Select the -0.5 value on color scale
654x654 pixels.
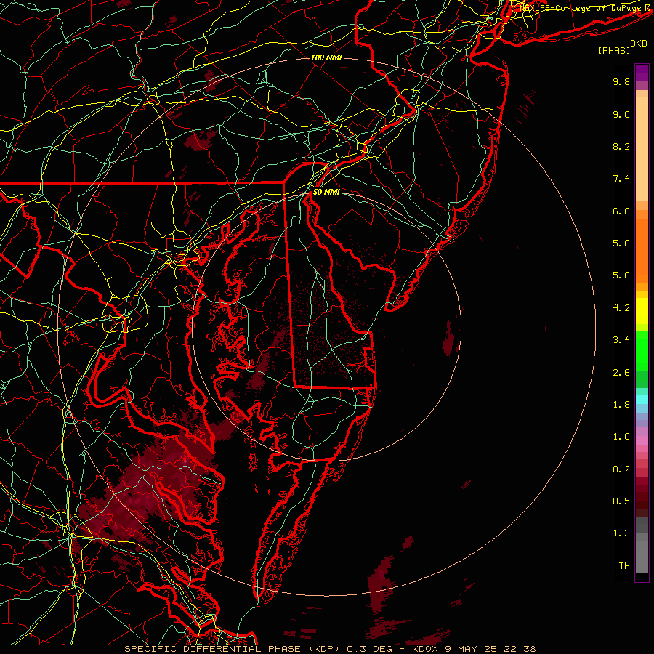[618, 501]
